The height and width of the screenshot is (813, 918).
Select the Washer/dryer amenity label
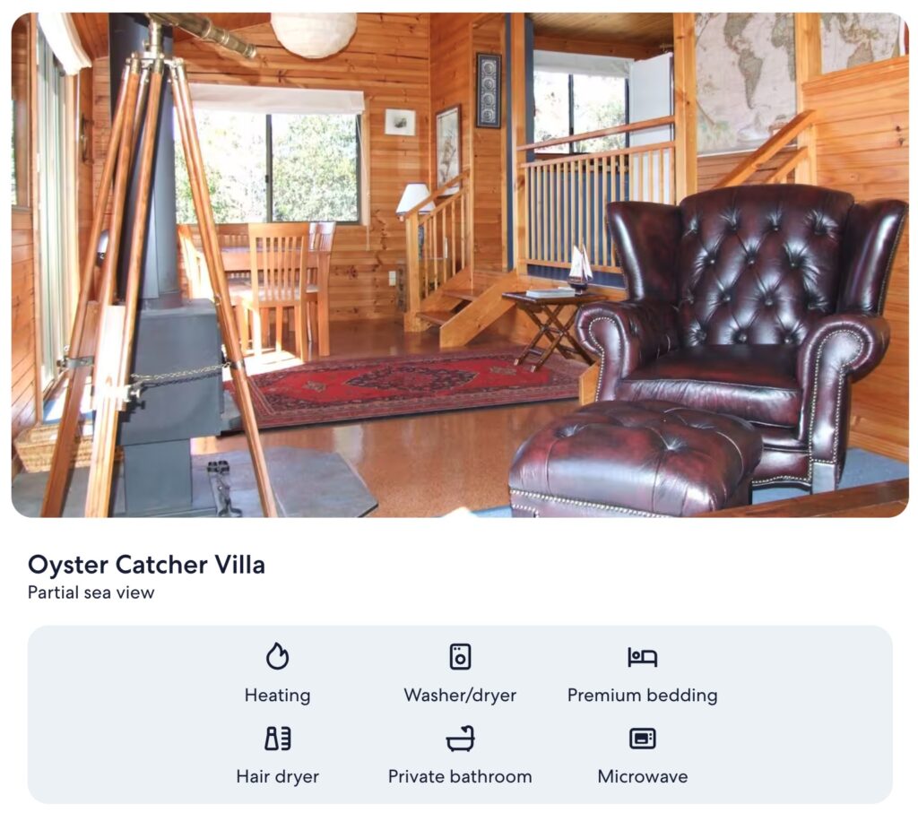(x=460, y=696)
